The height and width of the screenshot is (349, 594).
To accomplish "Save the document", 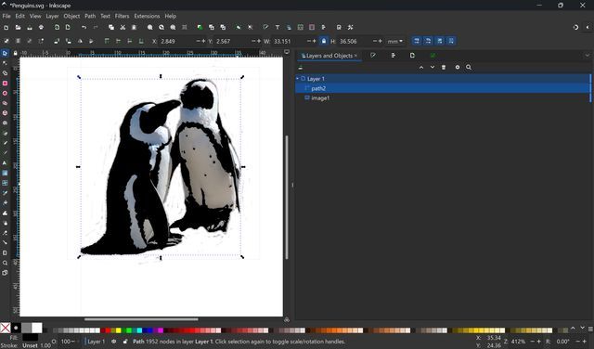I will (x=30, y=27).
